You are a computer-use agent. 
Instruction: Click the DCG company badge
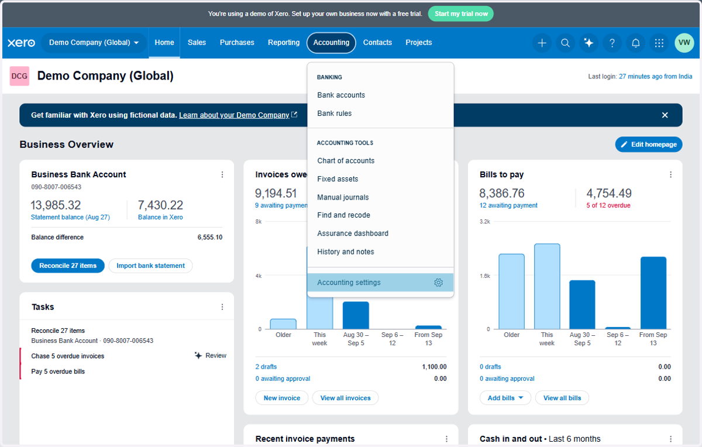click(x=19, y=76)
